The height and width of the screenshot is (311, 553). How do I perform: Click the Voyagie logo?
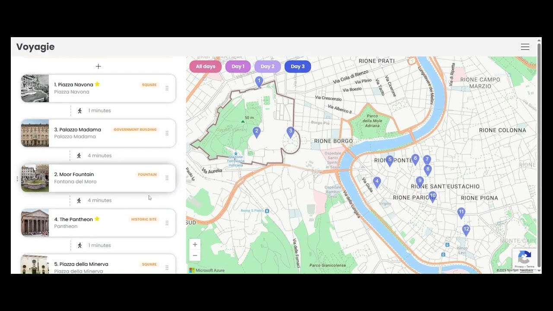pos(35,47)
